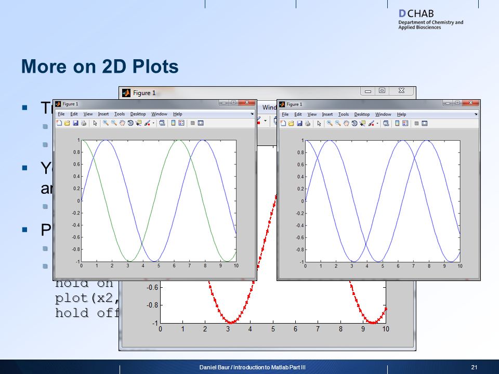The width and height of the screenshot is (499, 374).
Task: Open Desktop menu in right Figure window
Action: tap(362, 114)
